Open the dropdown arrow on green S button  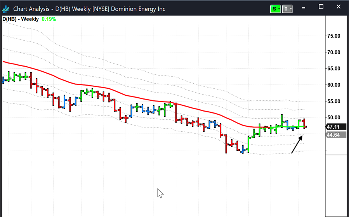[279, 9]
